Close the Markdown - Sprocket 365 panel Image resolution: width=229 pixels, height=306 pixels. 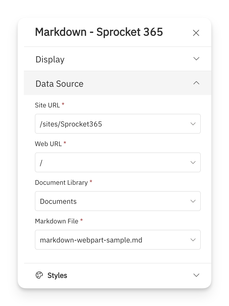[196, 33]
